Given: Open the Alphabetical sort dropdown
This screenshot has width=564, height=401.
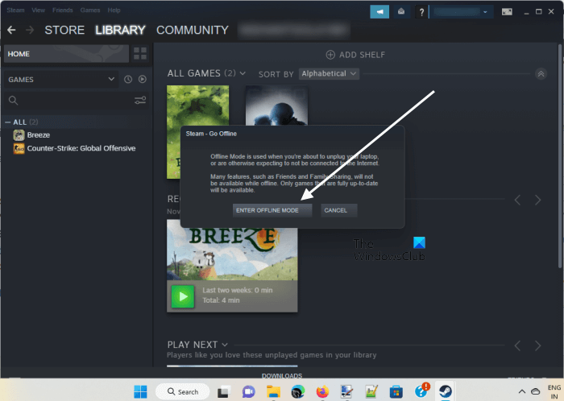Looking at the screenshot, I should point(329,73).
